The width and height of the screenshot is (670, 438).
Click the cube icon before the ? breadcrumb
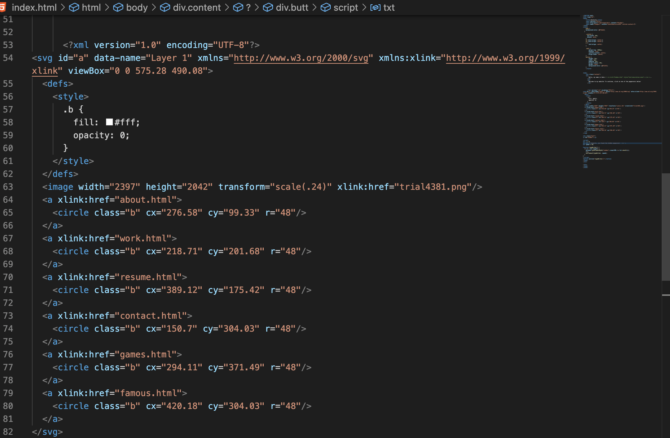click(x=238, y=8)
